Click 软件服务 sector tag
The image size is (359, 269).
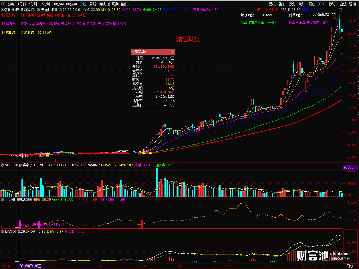point(45,33)
